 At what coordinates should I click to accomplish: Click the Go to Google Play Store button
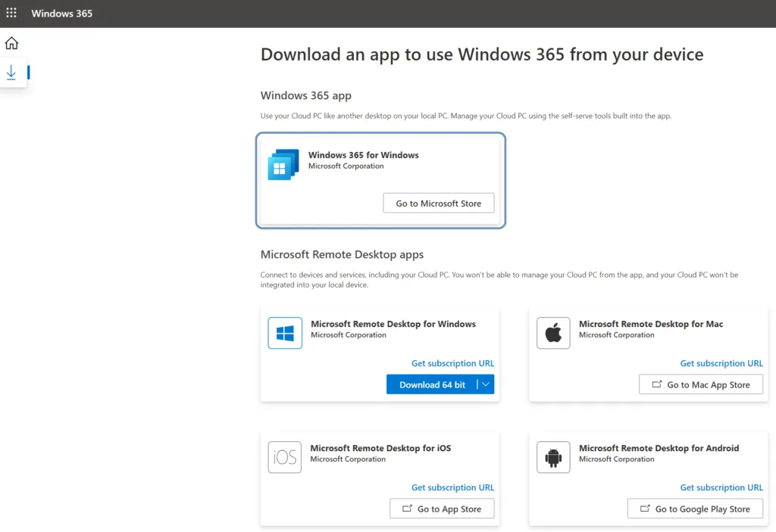(x=695, y=509)
